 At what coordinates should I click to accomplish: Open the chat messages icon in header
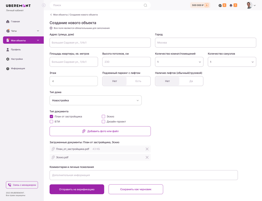coord(220,5)
